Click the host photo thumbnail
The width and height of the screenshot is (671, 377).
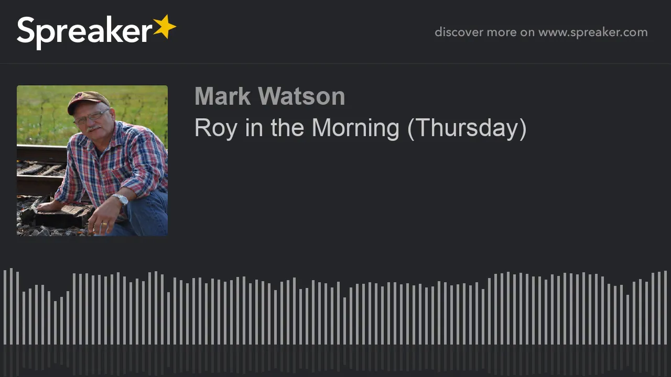coord(92,161)
